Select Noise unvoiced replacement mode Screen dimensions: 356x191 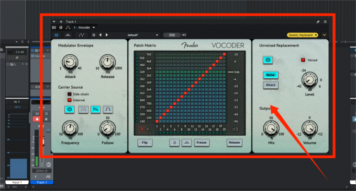(271, 75)
